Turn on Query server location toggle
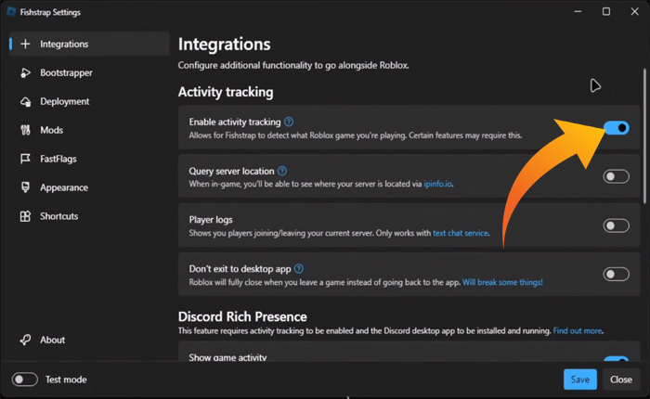 (x=617, y=176)
